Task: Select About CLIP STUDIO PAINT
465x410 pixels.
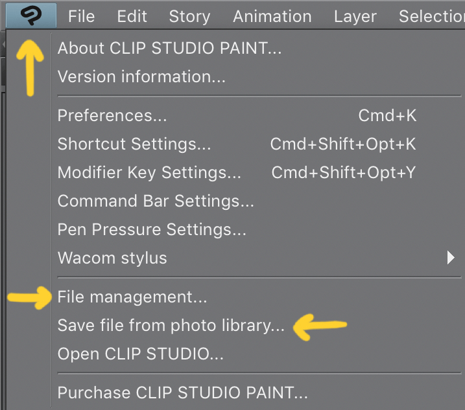Action: coord(169,48)
